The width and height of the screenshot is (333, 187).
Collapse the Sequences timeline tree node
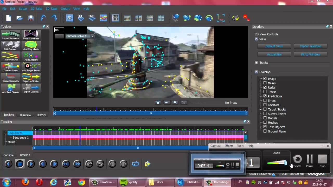click(x=6, y=133)
